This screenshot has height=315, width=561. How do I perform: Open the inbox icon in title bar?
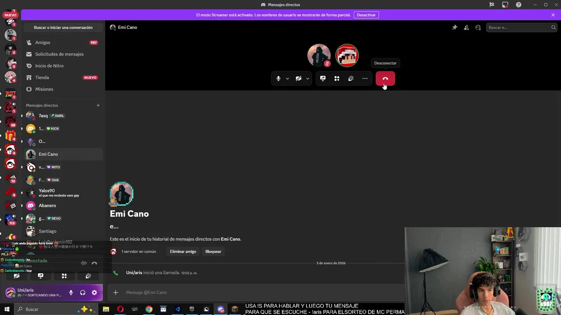click(505, 5)
